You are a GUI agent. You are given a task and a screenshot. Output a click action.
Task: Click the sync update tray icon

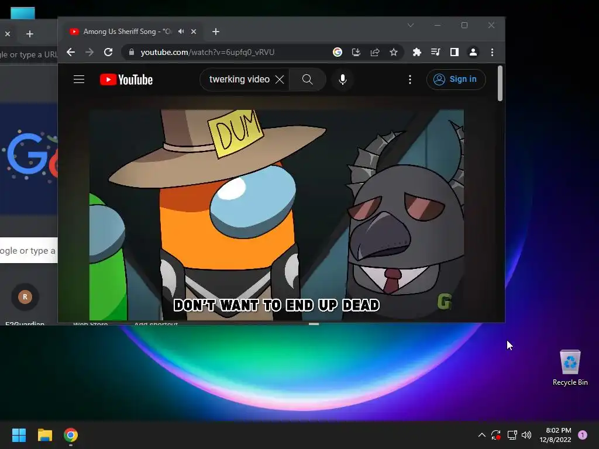click(496, 435)
